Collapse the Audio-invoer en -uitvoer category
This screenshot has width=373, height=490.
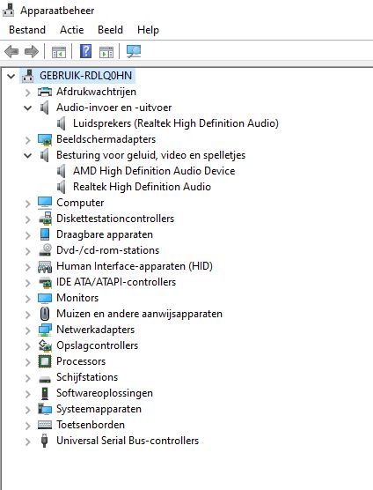click(28, 108)
